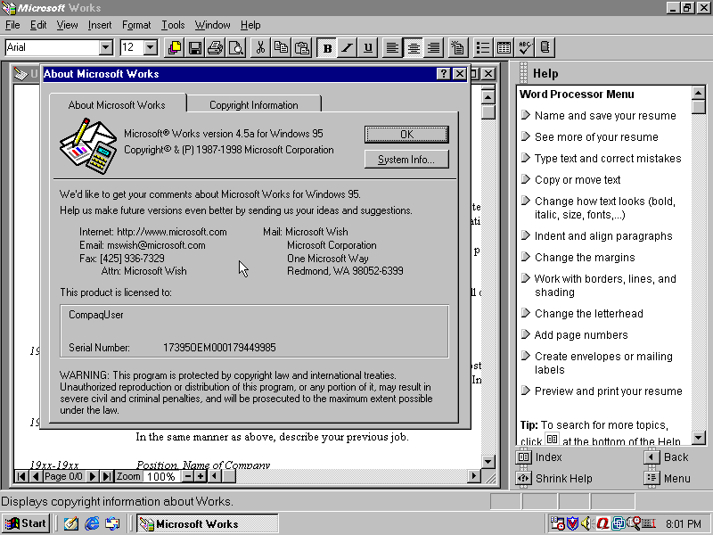The height and width of the screenshot is (535, 713).
Task: Go to next page navigation arrow
Action: pos(92,476)
